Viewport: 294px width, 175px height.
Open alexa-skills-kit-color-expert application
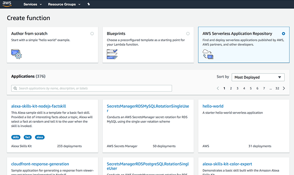pyautogui.click(x=227, y=164)
